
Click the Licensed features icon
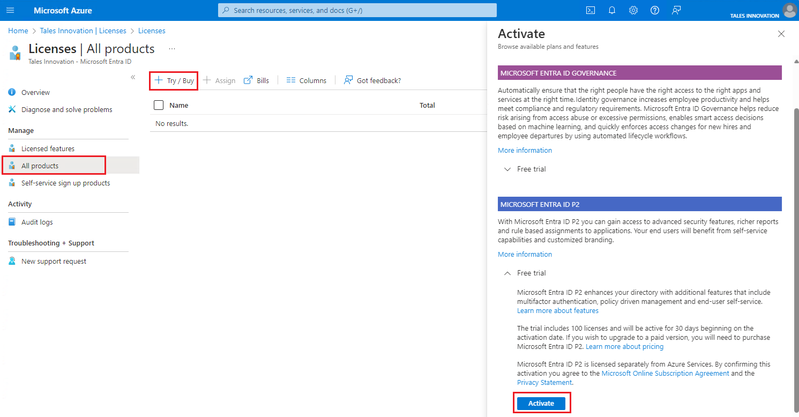click(x=12, y=148)
